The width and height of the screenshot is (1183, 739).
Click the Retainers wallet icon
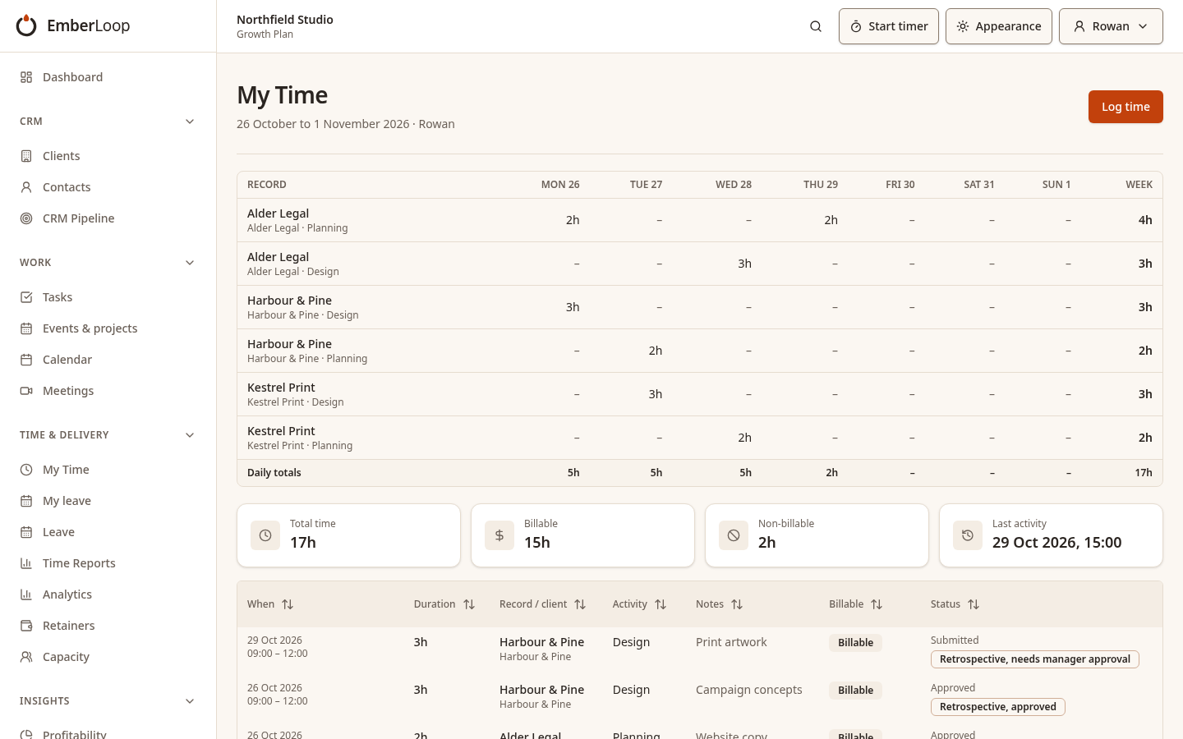pyautogui.click(x=26, y=626)
